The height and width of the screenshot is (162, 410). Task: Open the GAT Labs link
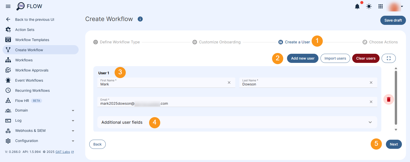click(x=63, y=152)
